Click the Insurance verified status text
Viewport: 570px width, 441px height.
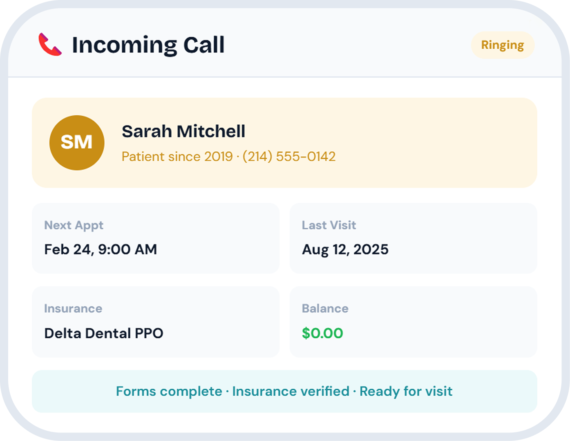point(291,391)
